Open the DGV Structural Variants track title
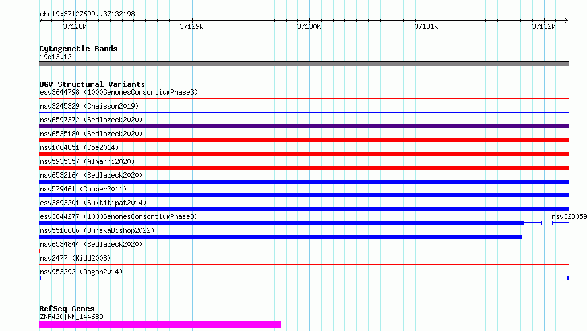587x331 pixels. tap(92, 84)
